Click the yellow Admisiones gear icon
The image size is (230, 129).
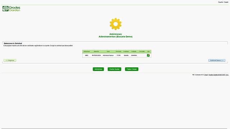click(115, 24)
